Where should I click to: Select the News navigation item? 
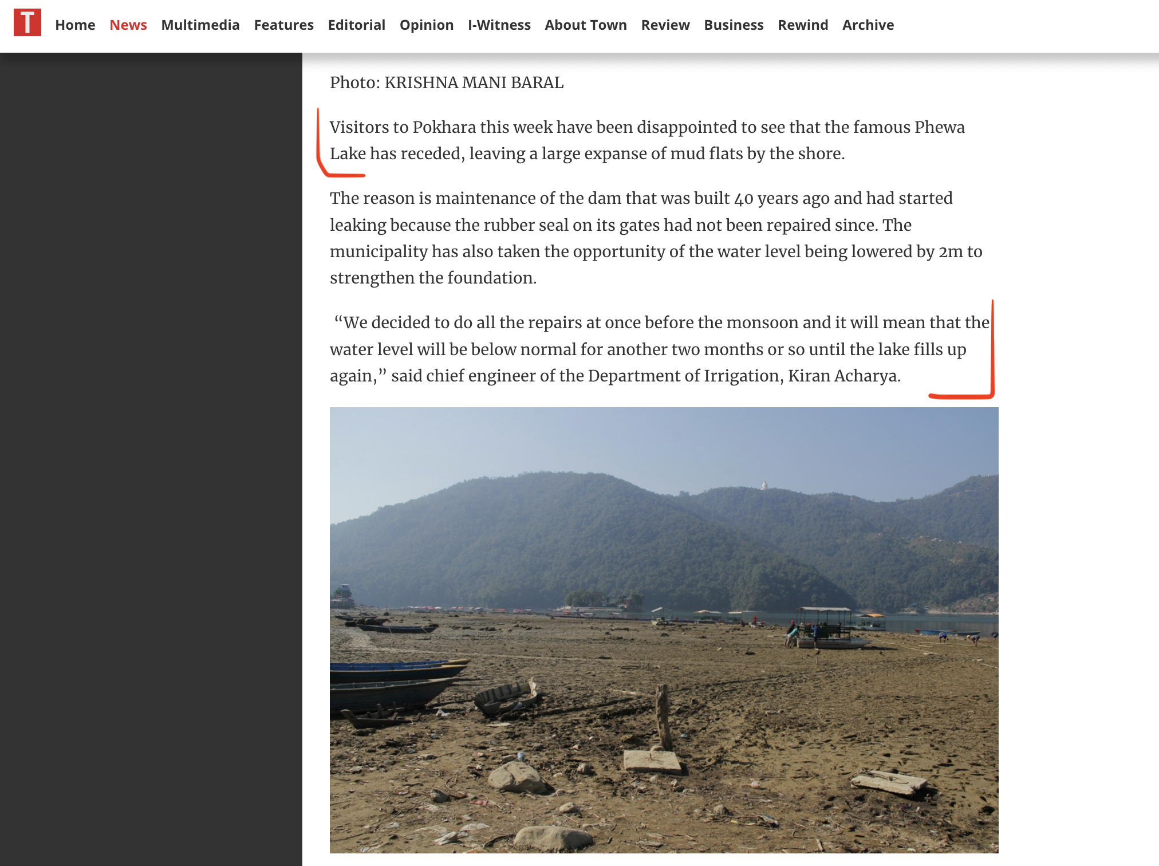pyautogui.click(x=128, y=25)
